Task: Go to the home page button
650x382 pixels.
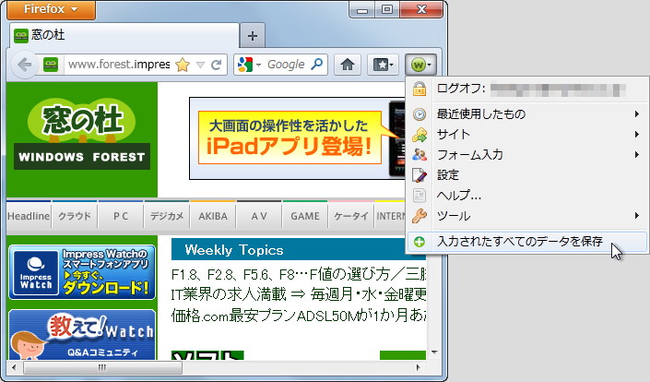Action: (x=348, y=65)
